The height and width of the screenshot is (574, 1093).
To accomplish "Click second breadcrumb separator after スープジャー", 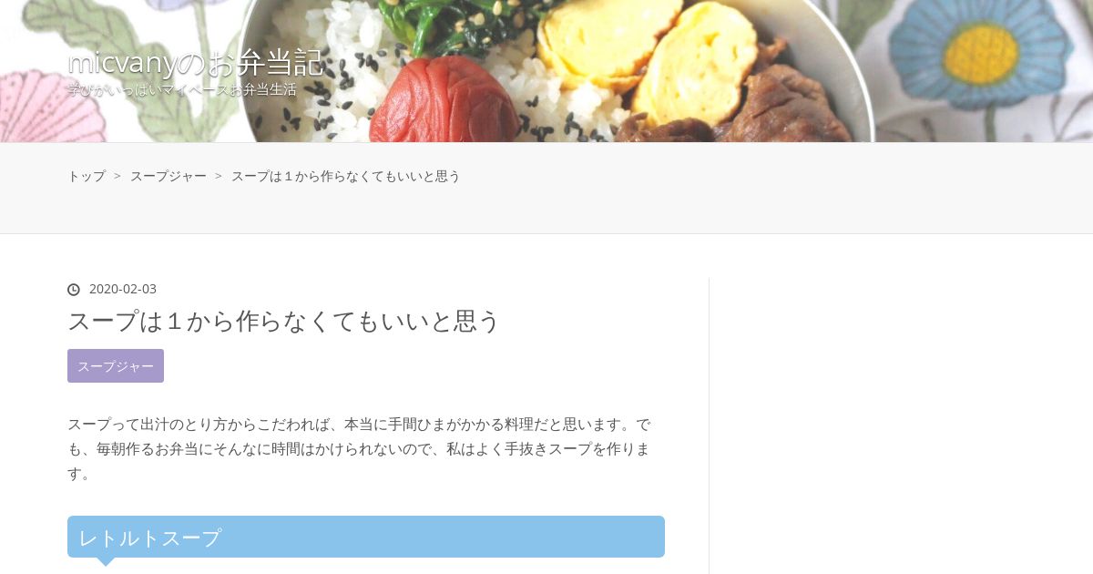I will (219, 176).
